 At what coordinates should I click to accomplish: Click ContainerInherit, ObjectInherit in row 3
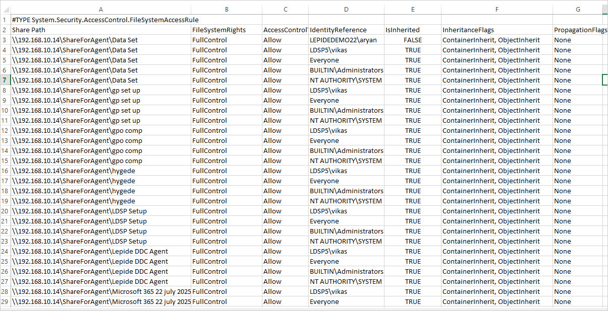tap(497, 40)
